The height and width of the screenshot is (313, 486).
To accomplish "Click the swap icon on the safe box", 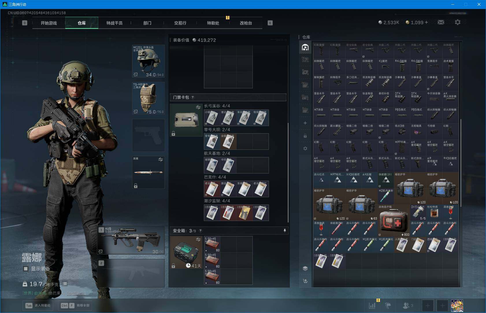I will tap(198, 239).
